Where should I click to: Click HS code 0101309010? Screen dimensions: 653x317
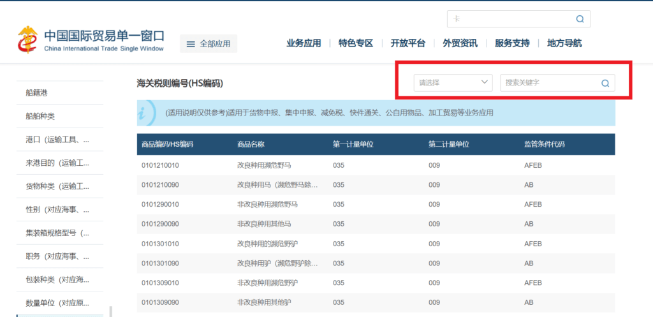pos(160,283)
